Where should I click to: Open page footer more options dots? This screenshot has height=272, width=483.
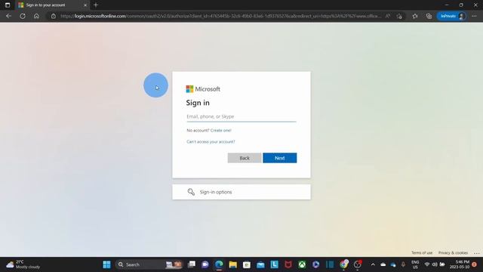point(476,253)
